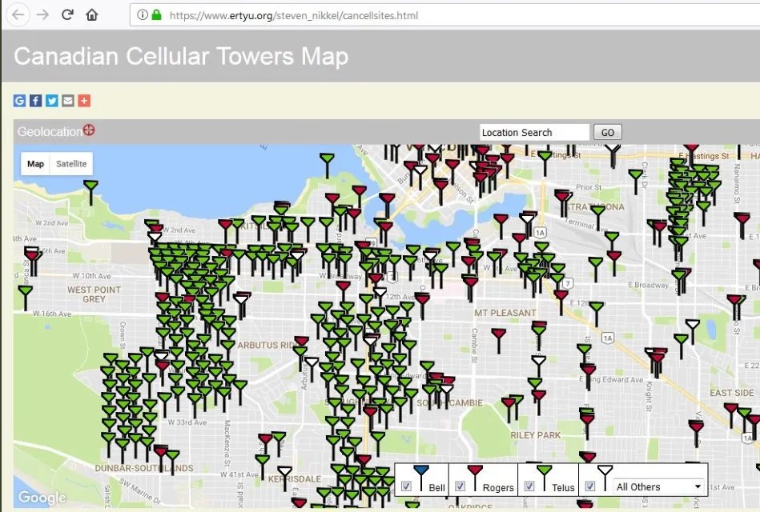Click highway 7 shield on the map
Screen dimensions: 760x512
(x=568, y=283)
